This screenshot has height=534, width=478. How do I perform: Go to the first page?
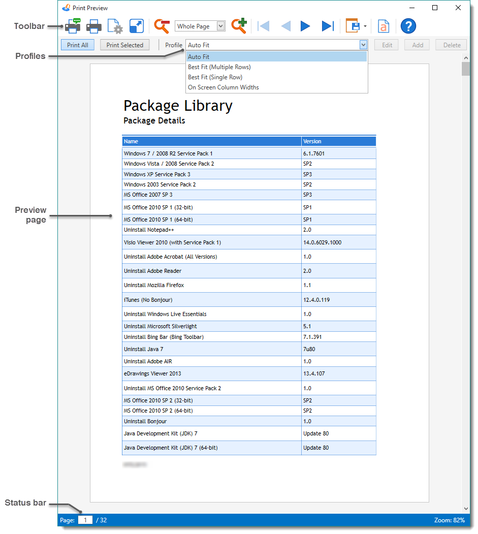point(264,26)
